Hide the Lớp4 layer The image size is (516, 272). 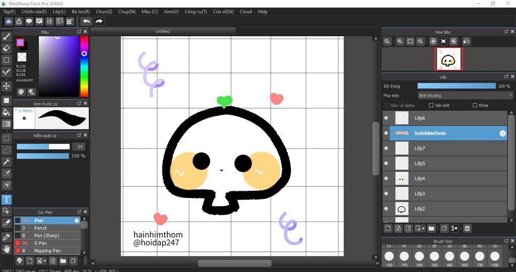click(386, 179)
